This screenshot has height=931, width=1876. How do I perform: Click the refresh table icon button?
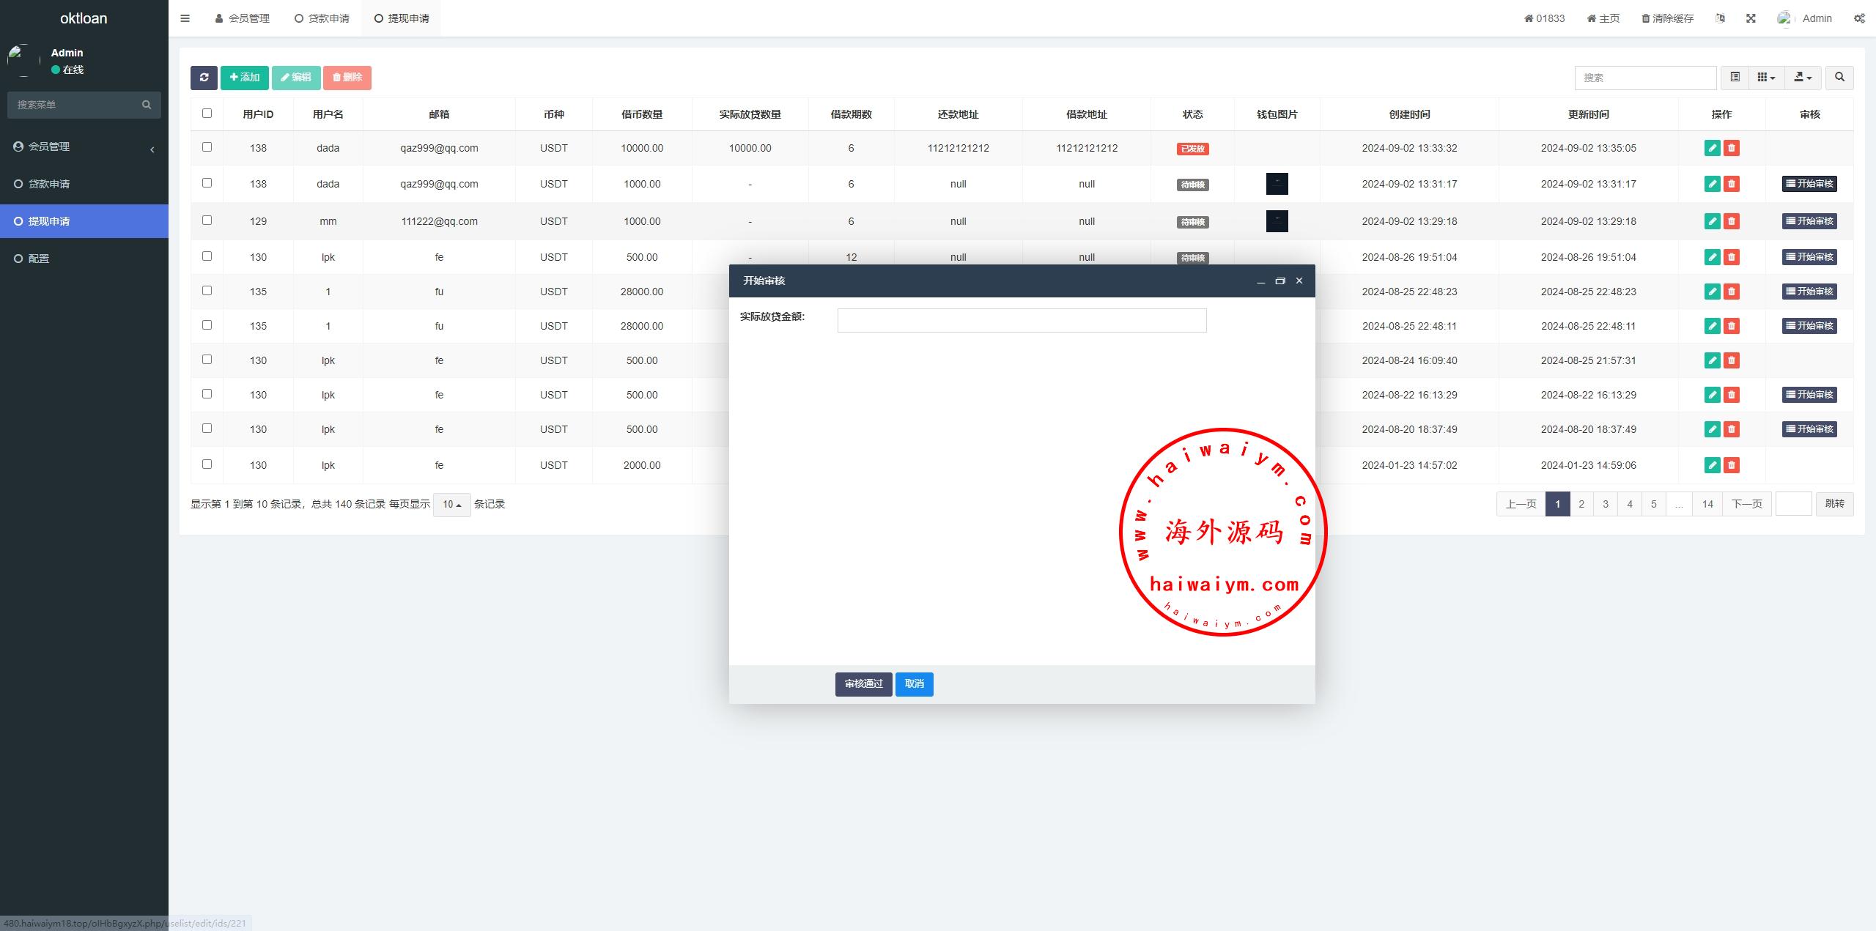tap(204, 78)
